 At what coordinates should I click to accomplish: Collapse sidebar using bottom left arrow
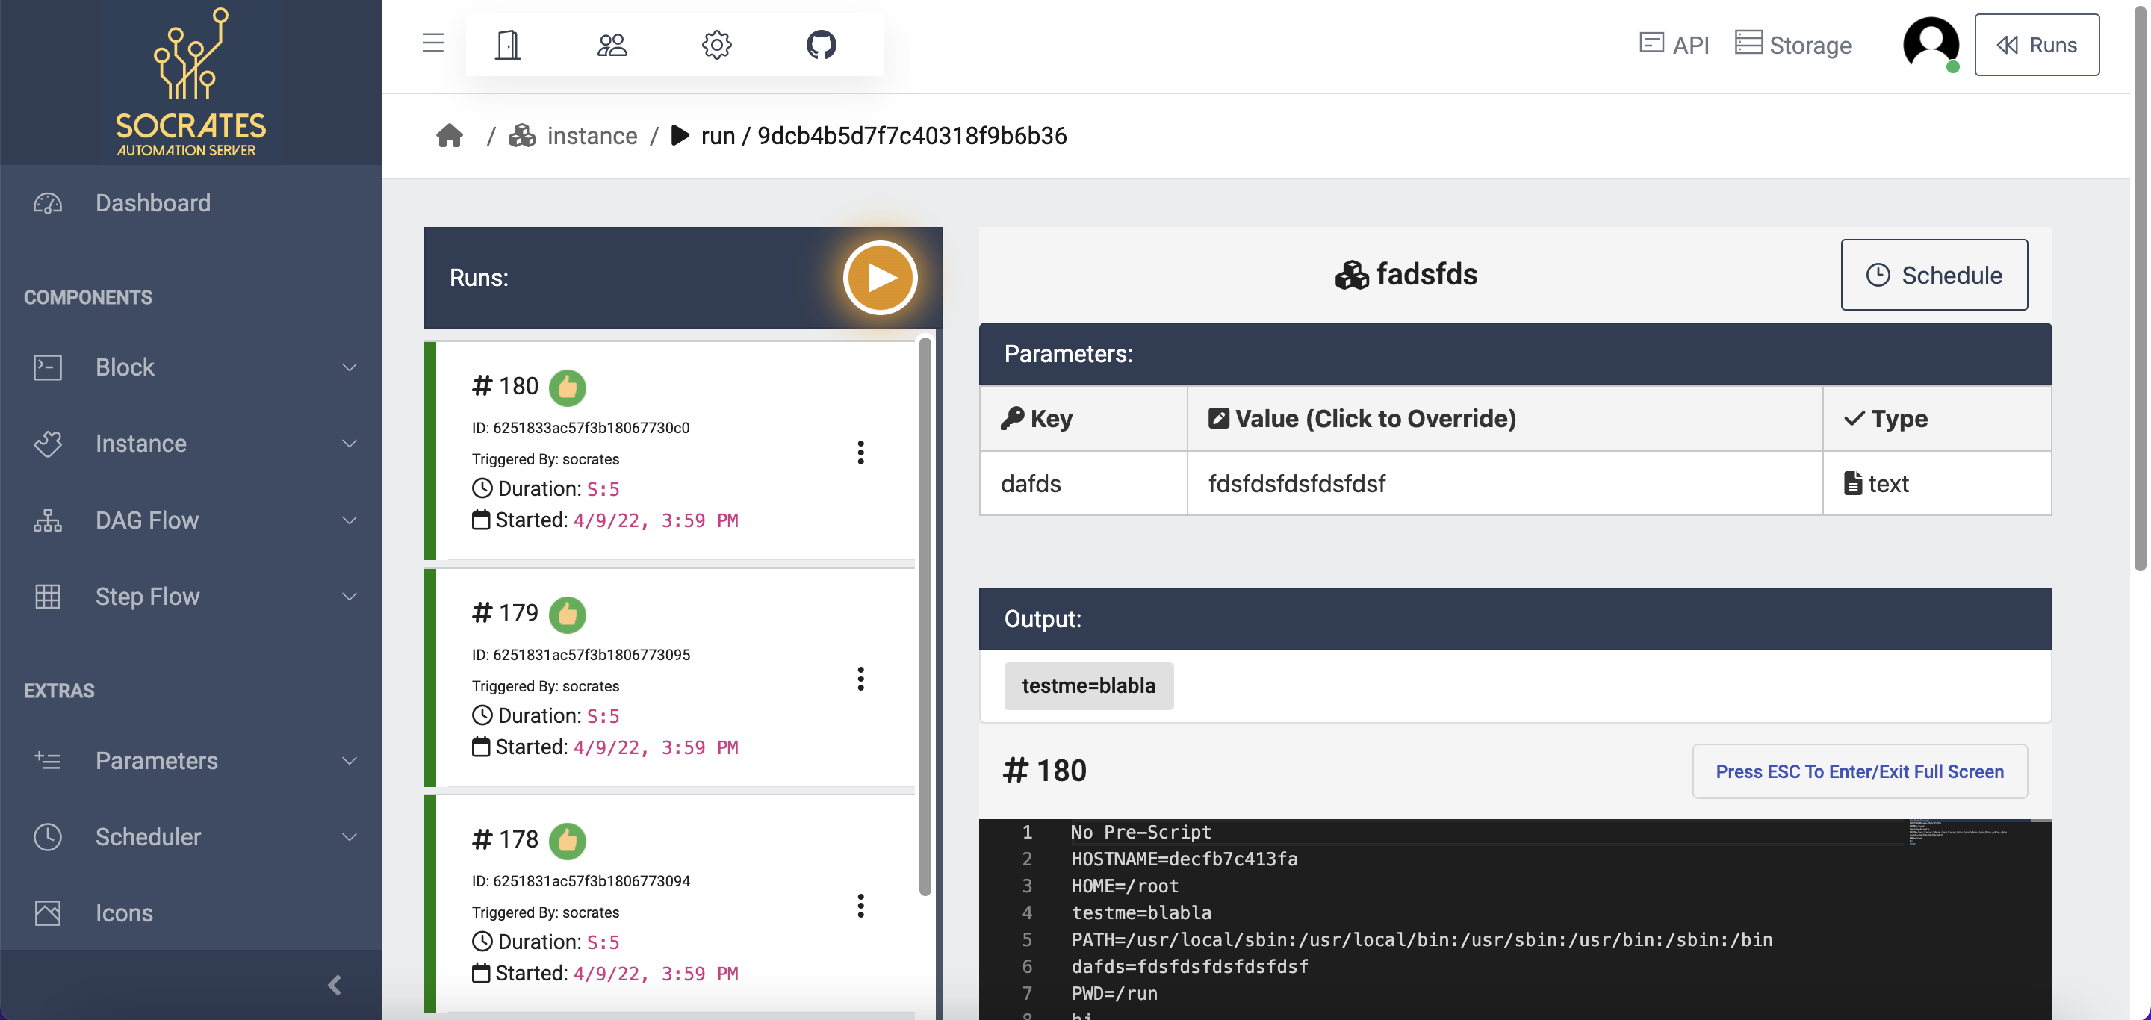click(x=334, y=985)
